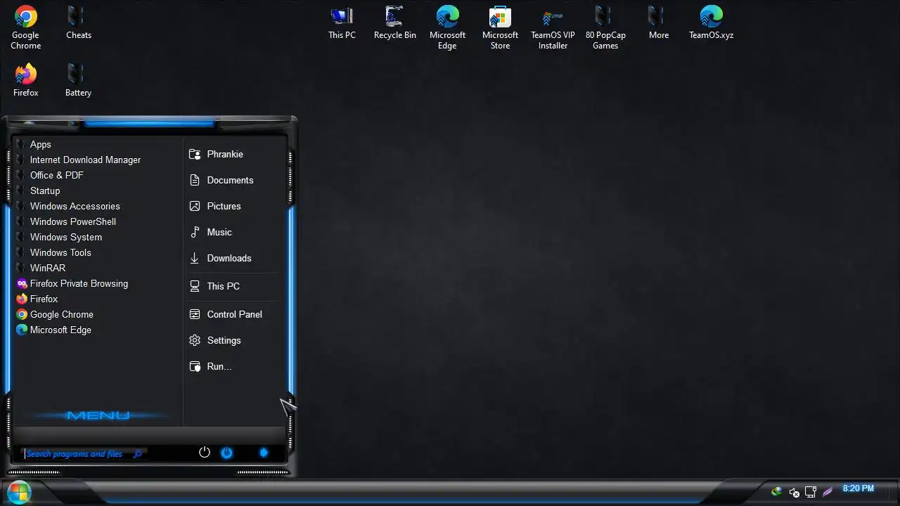Select the Microsoft Store desktop icon

tap(500, 28)
